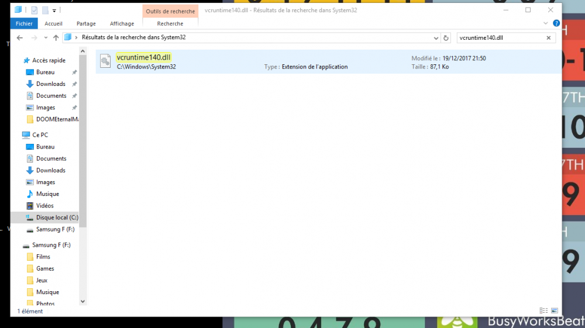Go forward with the right arrow

tap(34, 37)
